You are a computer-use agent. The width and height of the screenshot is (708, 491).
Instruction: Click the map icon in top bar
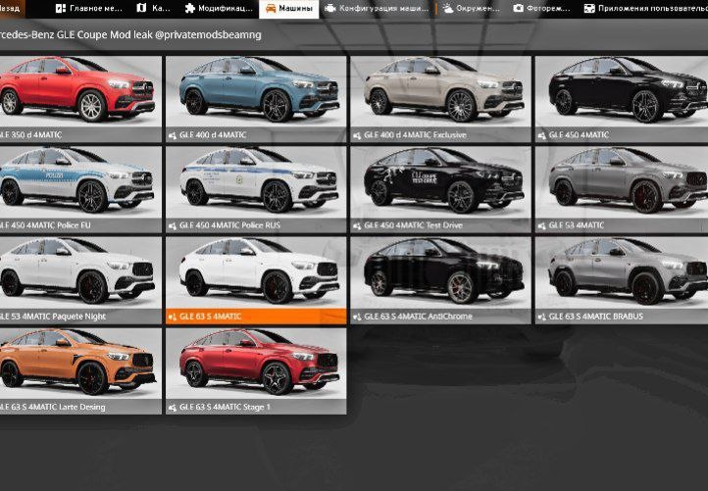click(x=141, y=9)
